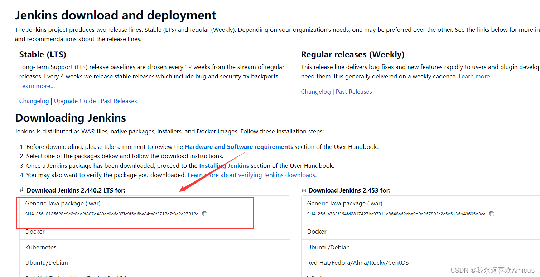This screenshot has width=540, height=277.
Task: Click the Jenkins download and deployment title
Action: coord(116,15)
